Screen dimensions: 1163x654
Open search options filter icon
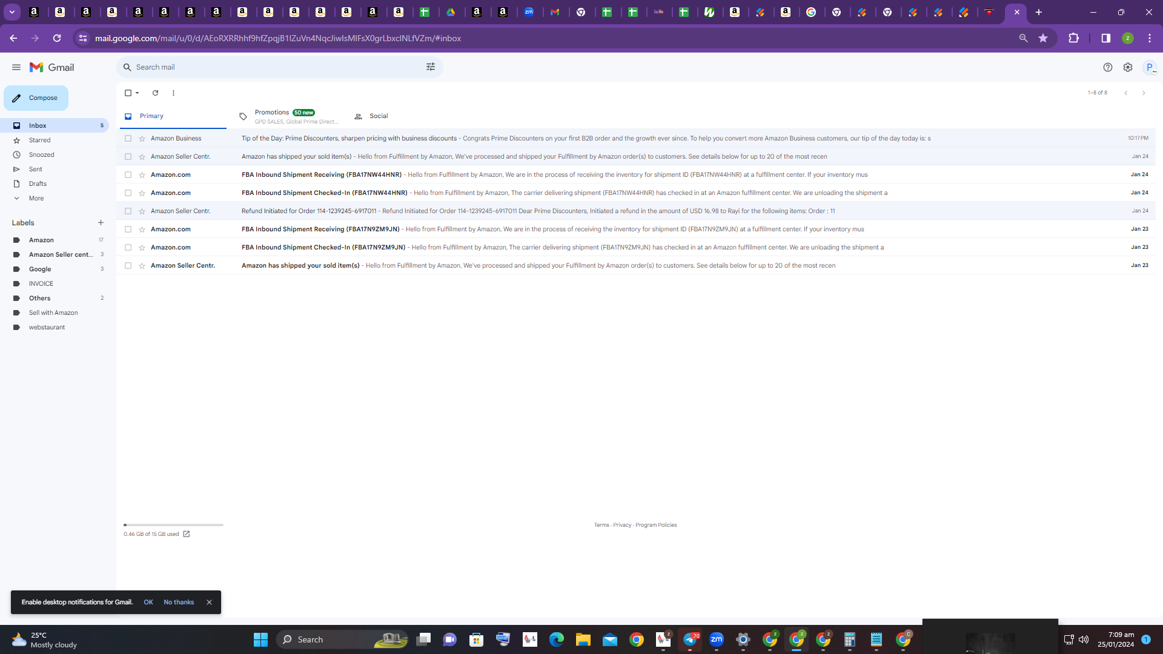pos(431,67)
